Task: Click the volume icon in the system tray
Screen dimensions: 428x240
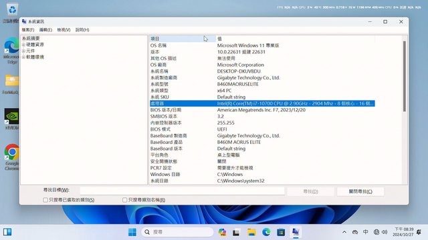Action: (385, 232)
